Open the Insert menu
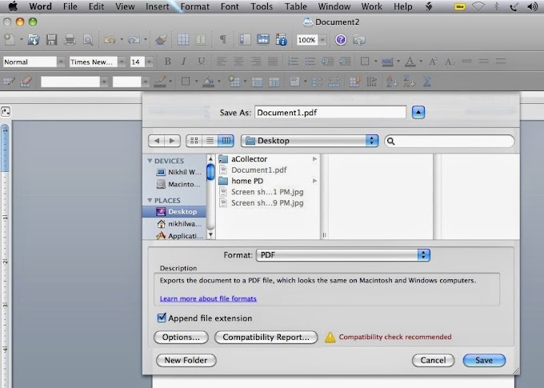Screen dimensions: 544x388 pyautogui.click(x=157, y=6)
